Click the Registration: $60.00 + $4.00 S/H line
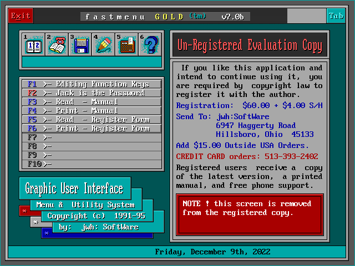 pyautogui.click(x=249, y=105)
